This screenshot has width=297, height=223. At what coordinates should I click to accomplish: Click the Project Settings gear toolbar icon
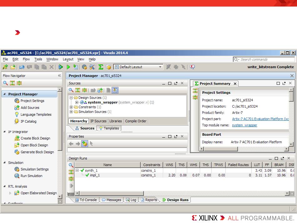[84, 67]
